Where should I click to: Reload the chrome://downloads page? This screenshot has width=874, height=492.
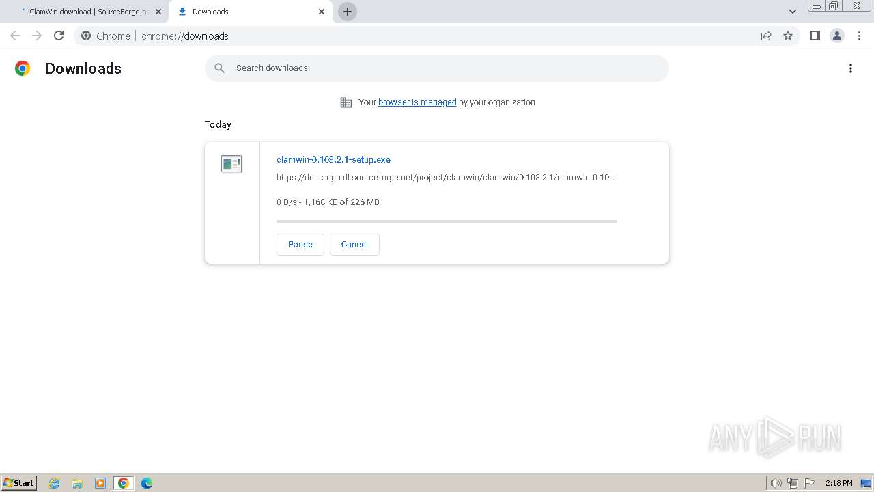point(59,36)
